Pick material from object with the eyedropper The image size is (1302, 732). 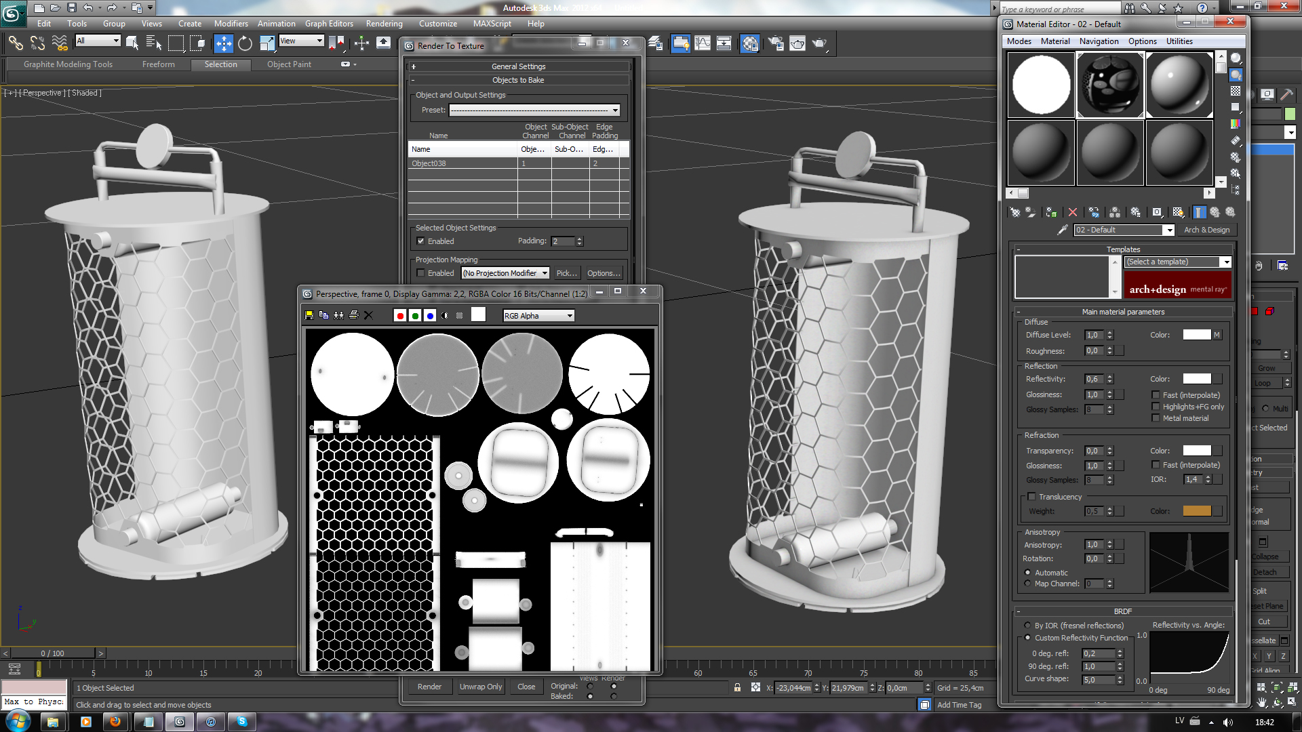click(x=1063, y=230)
